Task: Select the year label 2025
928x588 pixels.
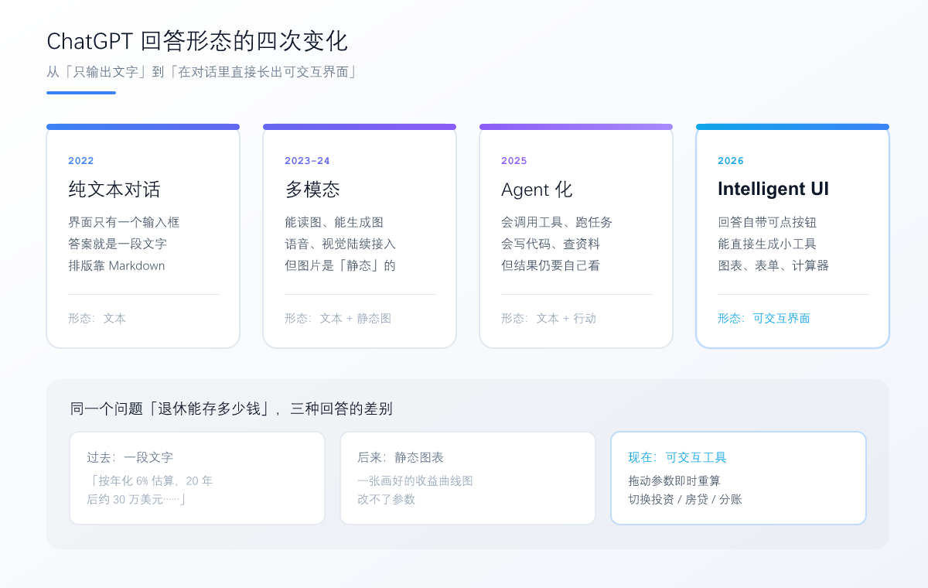Action: [514, 161]
